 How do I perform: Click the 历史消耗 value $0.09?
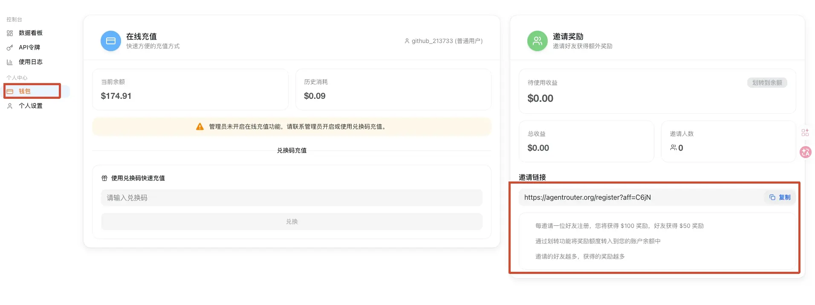(x=315, y=96)
